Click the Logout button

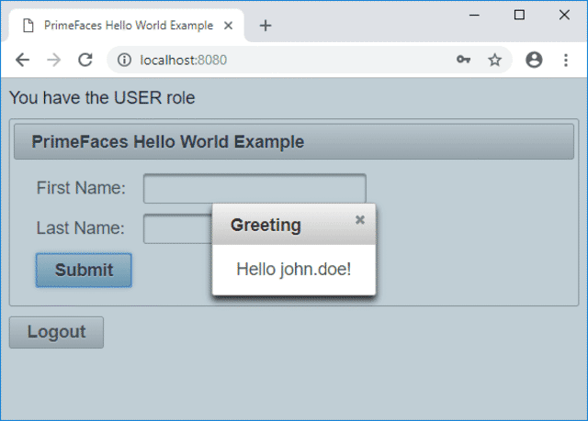coord(56,332)
